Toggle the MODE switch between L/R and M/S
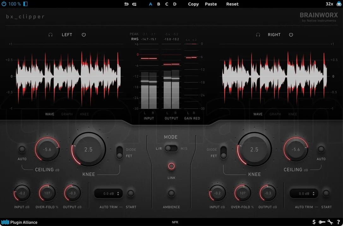The height and width of the screenshot is (226, 343). (171, 148)
